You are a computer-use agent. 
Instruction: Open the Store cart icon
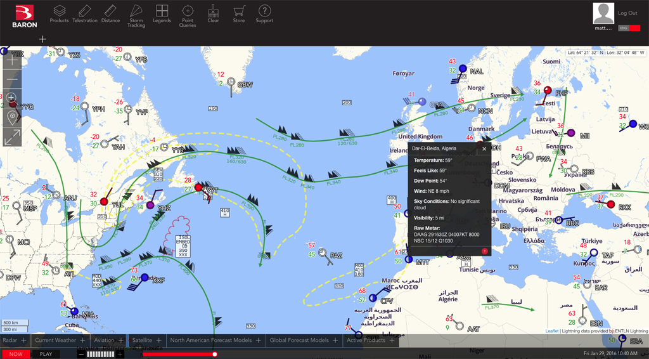tap(239, 14)
